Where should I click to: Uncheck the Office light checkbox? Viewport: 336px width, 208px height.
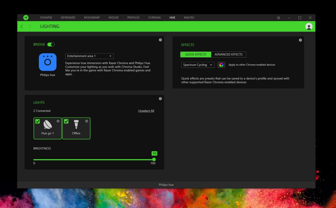[66, 121]
